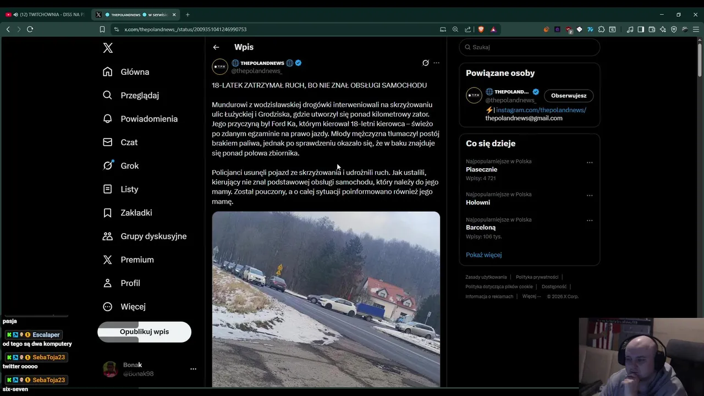This screenshot has width=704, height=396.
Task: Open the Piasecznie trending topic
Action: click(481, 169)
